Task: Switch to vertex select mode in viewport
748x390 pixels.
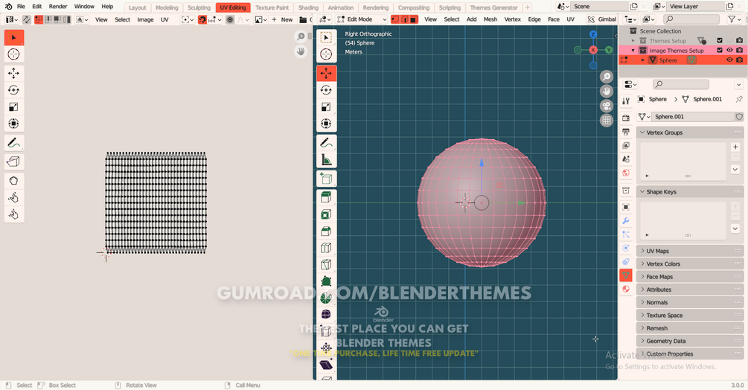Action: pos(395,19)
